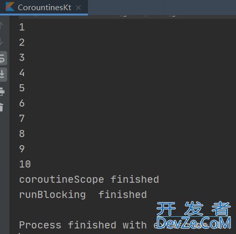
Task: Toggle soft-wrap in the console
Action: click(3, 58)
